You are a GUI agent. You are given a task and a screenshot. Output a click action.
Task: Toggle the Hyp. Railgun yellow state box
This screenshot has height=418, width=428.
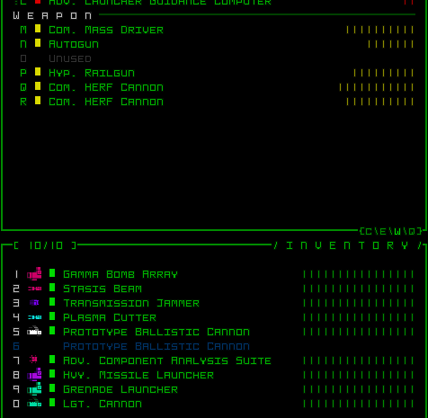(38, 72)
